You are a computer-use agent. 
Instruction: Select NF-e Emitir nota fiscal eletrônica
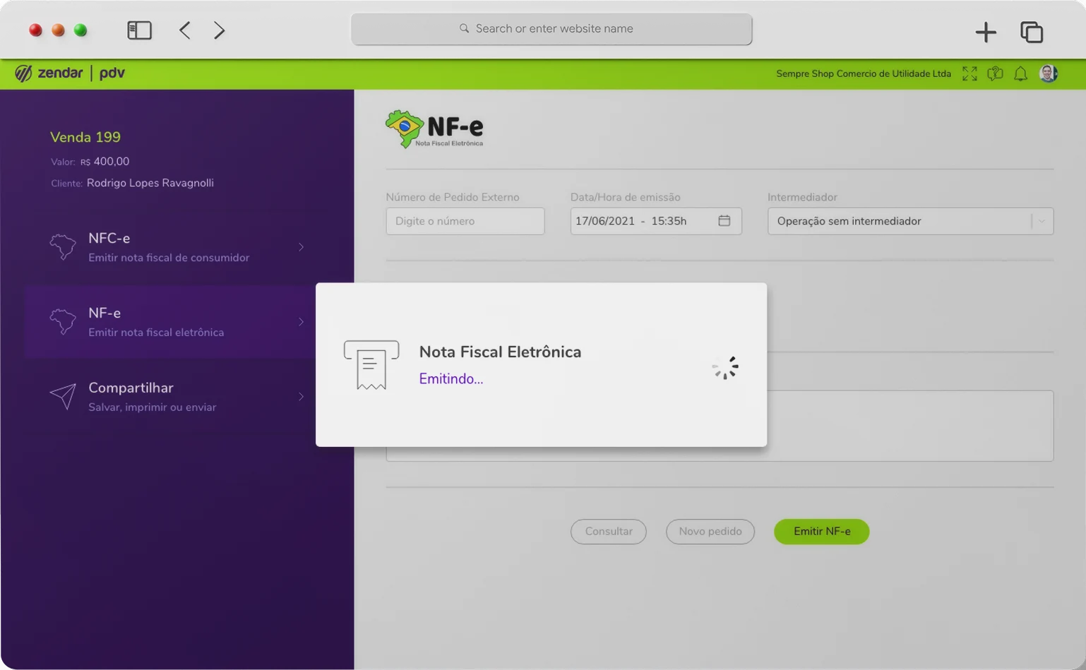click(169, 322)
